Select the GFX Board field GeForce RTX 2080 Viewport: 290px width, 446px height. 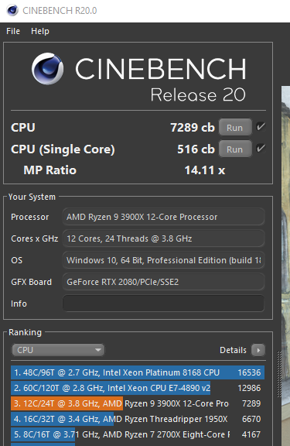click(163, 282)
